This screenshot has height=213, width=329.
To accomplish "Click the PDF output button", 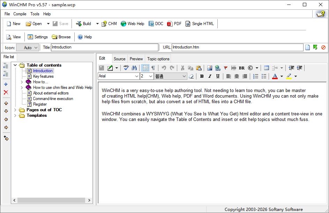I will pos(174,24).
